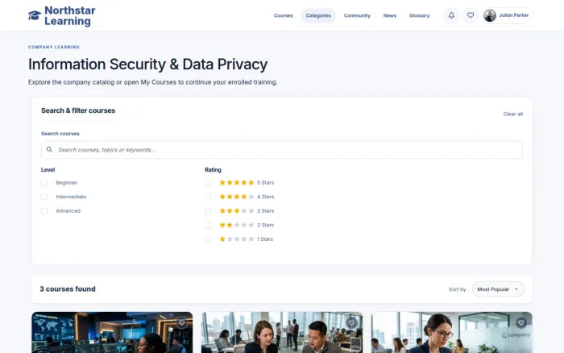Enable the 1 Stars rating filter
The width and height of the screenshot is (564, 353).
tap(208, 239)
